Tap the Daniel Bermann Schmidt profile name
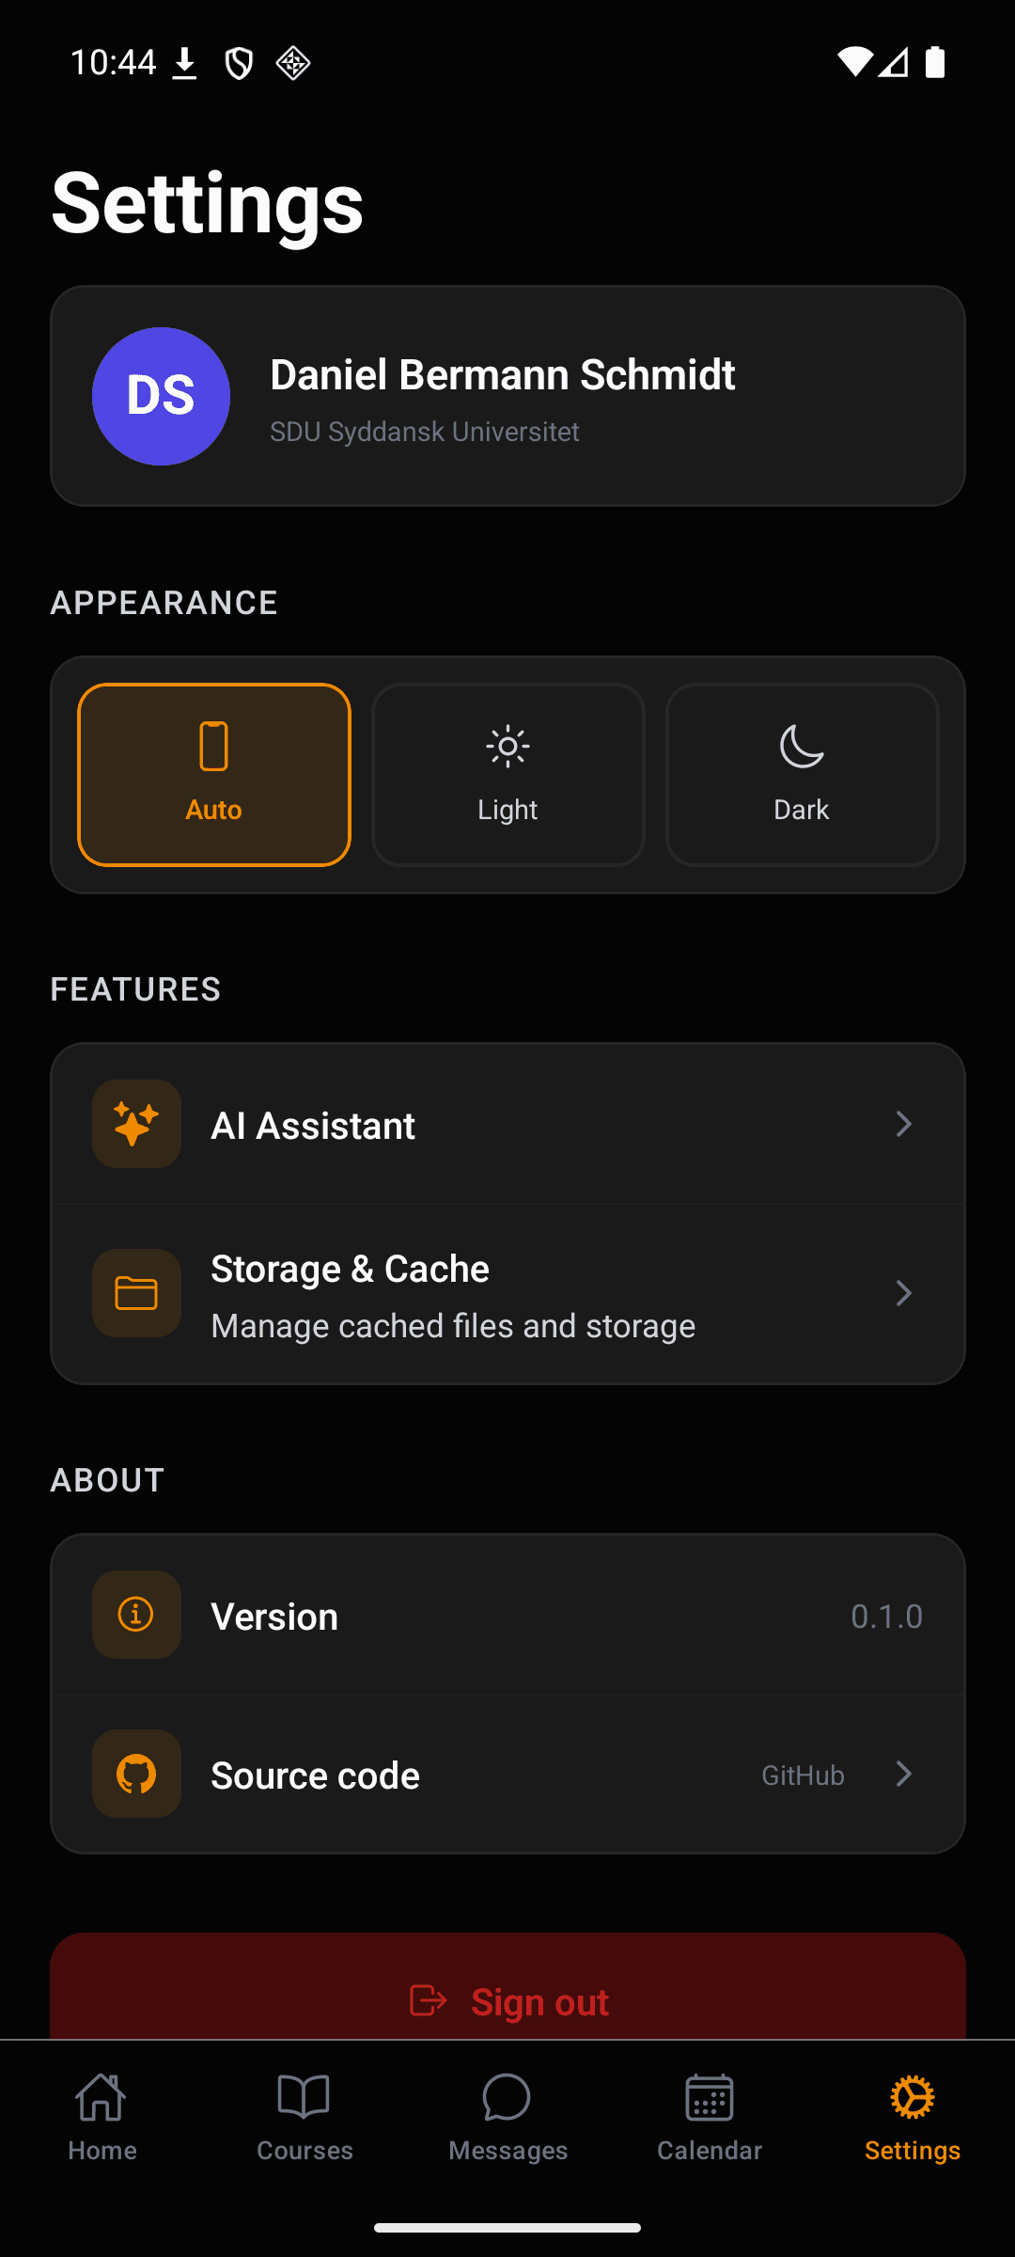 point(502,374)
